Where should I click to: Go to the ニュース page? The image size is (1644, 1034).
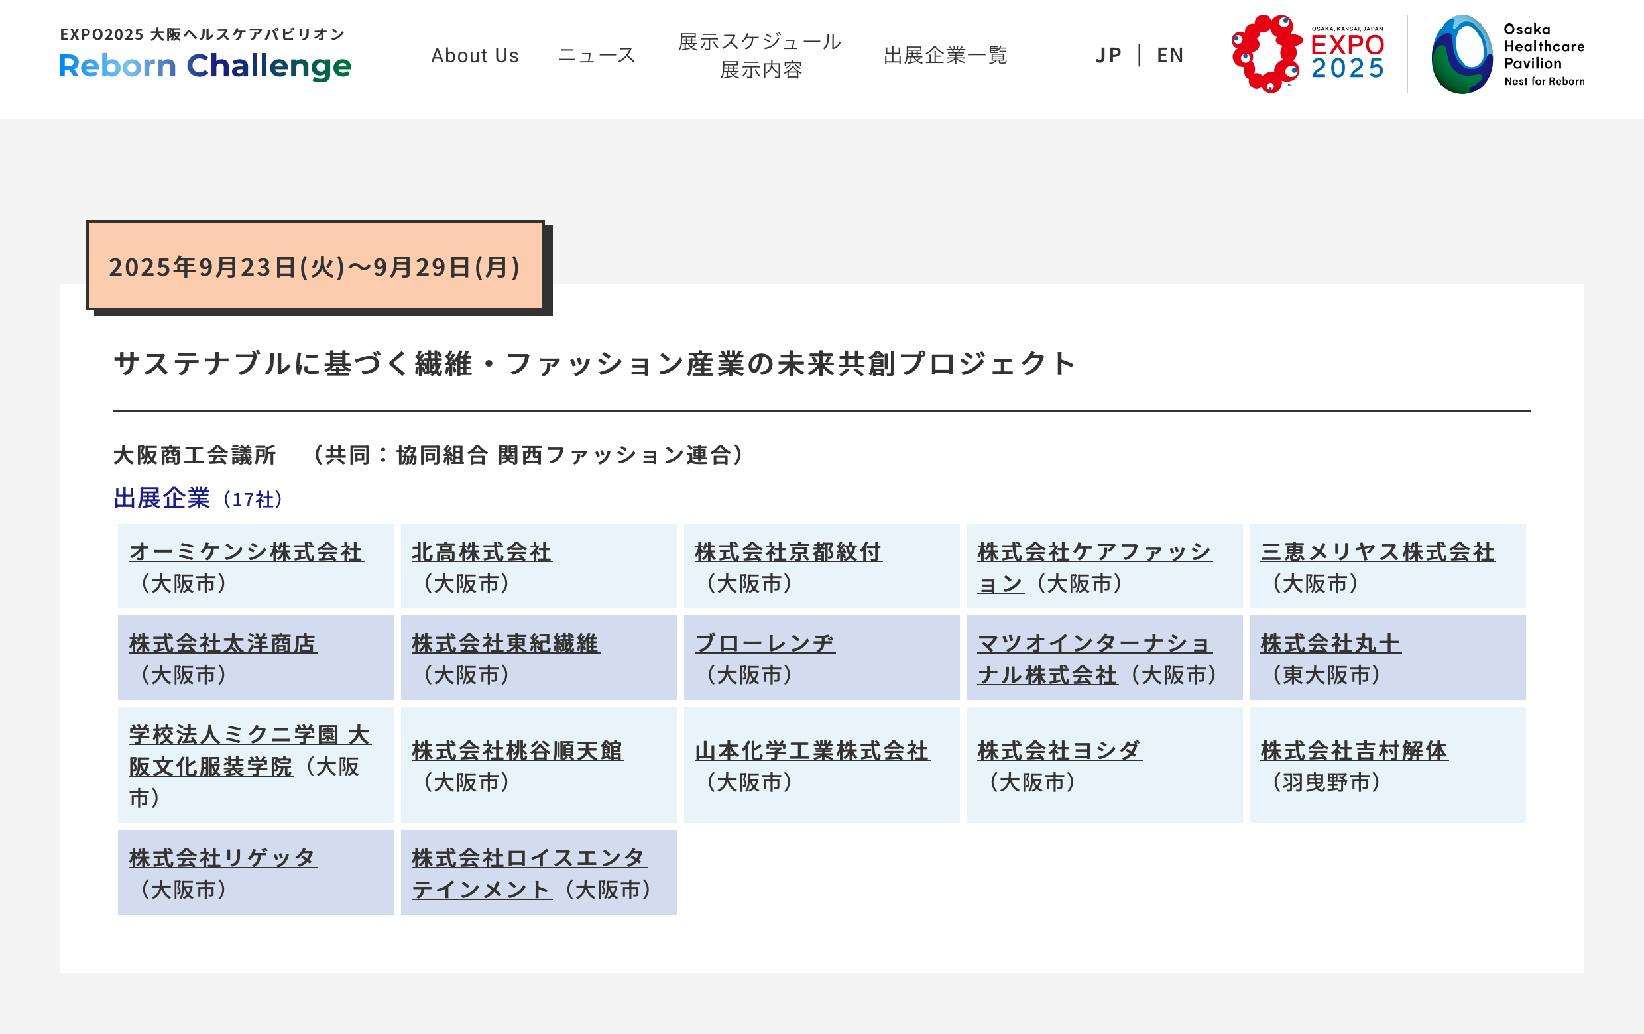tap(597, 55)
